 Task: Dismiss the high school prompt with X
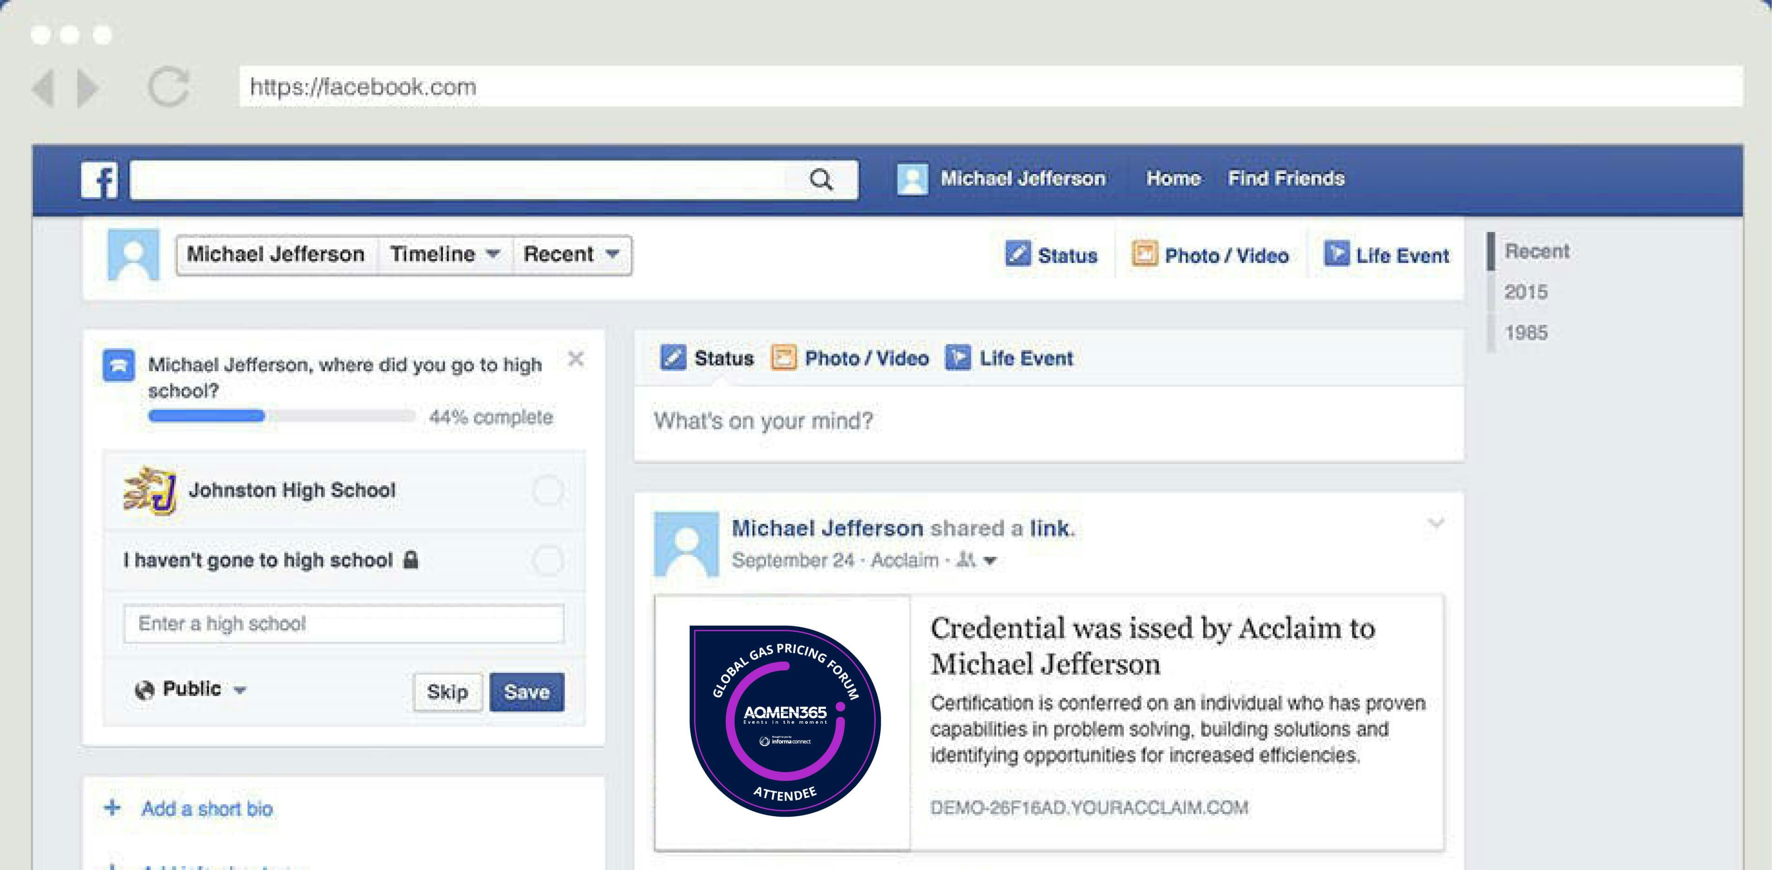pyautogui.click(x=576, y=358)
